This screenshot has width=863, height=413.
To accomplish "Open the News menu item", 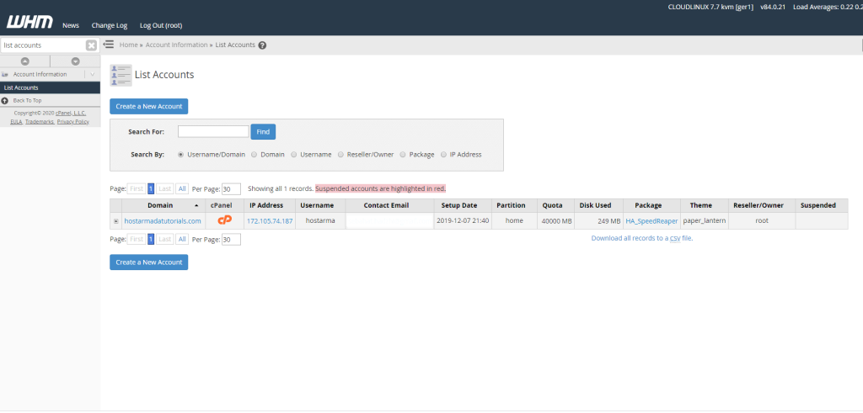I will (71, 25).
